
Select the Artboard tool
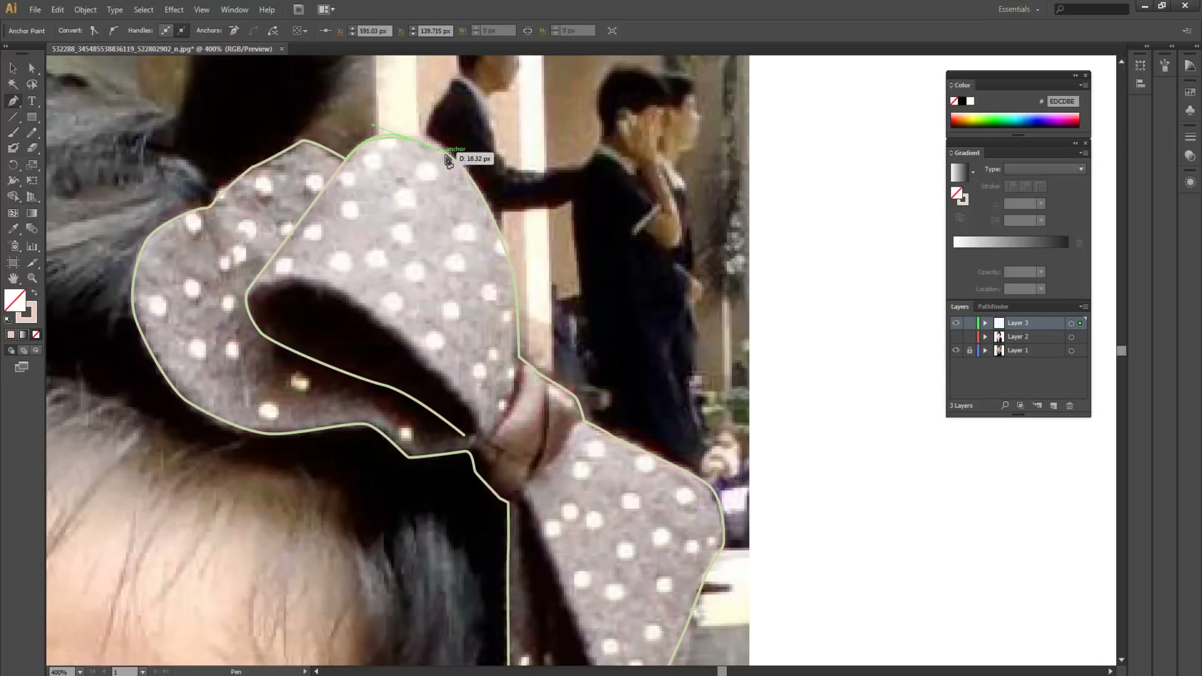13,263
